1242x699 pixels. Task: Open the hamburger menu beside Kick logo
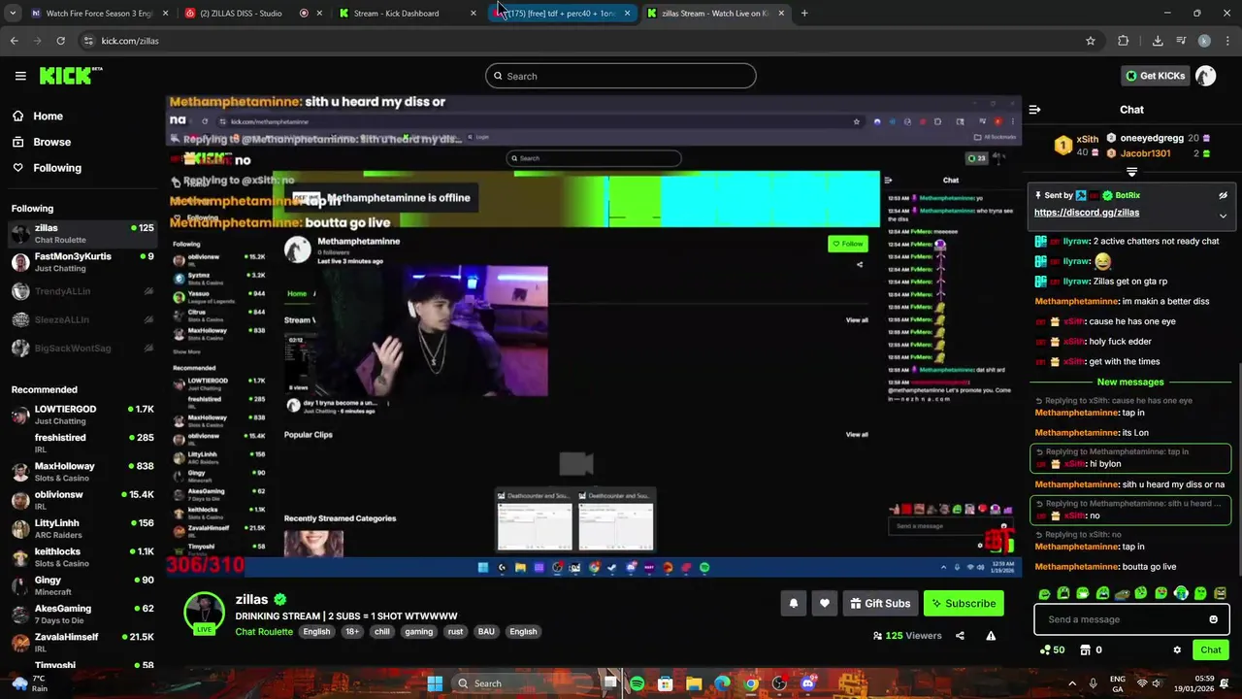pos(20,76)
